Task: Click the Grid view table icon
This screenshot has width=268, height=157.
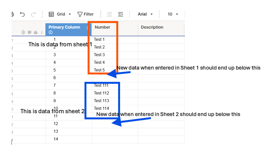Action: [51, 14]
